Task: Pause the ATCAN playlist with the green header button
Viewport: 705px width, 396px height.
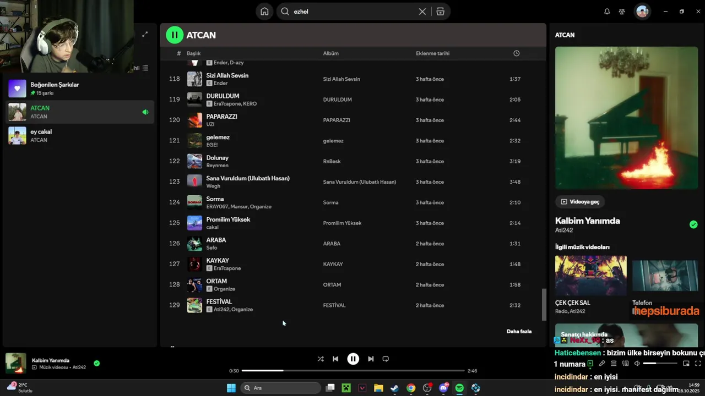Action: (175, 35)
